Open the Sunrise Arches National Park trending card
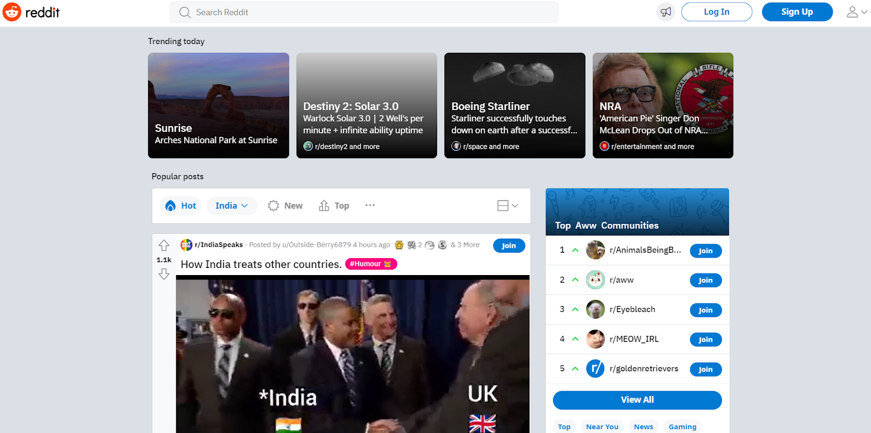 point(218,106)
